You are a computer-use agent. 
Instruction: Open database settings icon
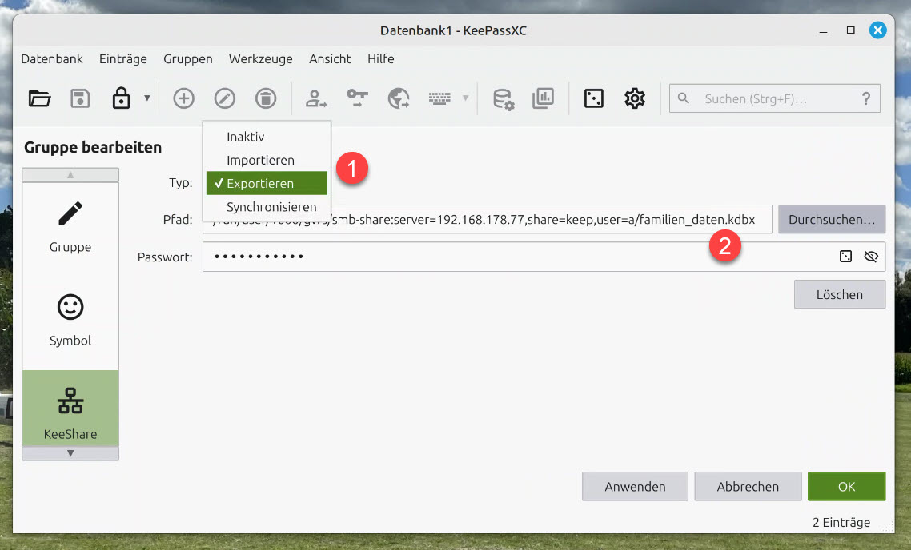point(504,98)
